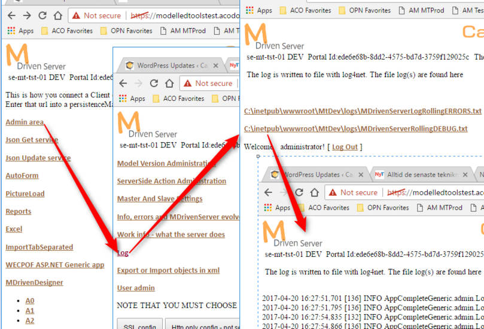Open Apps grid in middle window bookmarks bar
Image resolution: width=484 pixels, height=329 pixels.
132,99
